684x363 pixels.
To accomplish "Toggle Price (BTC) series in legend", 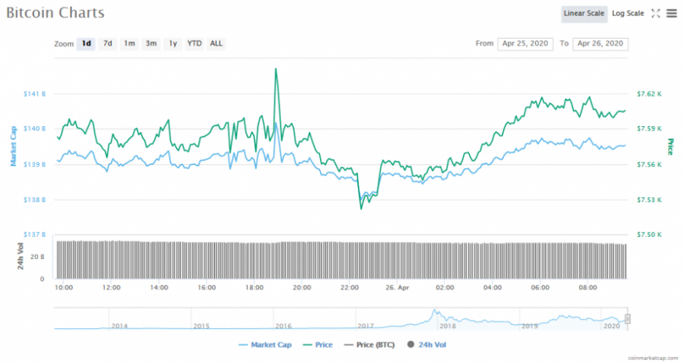I will pos(369,345).
